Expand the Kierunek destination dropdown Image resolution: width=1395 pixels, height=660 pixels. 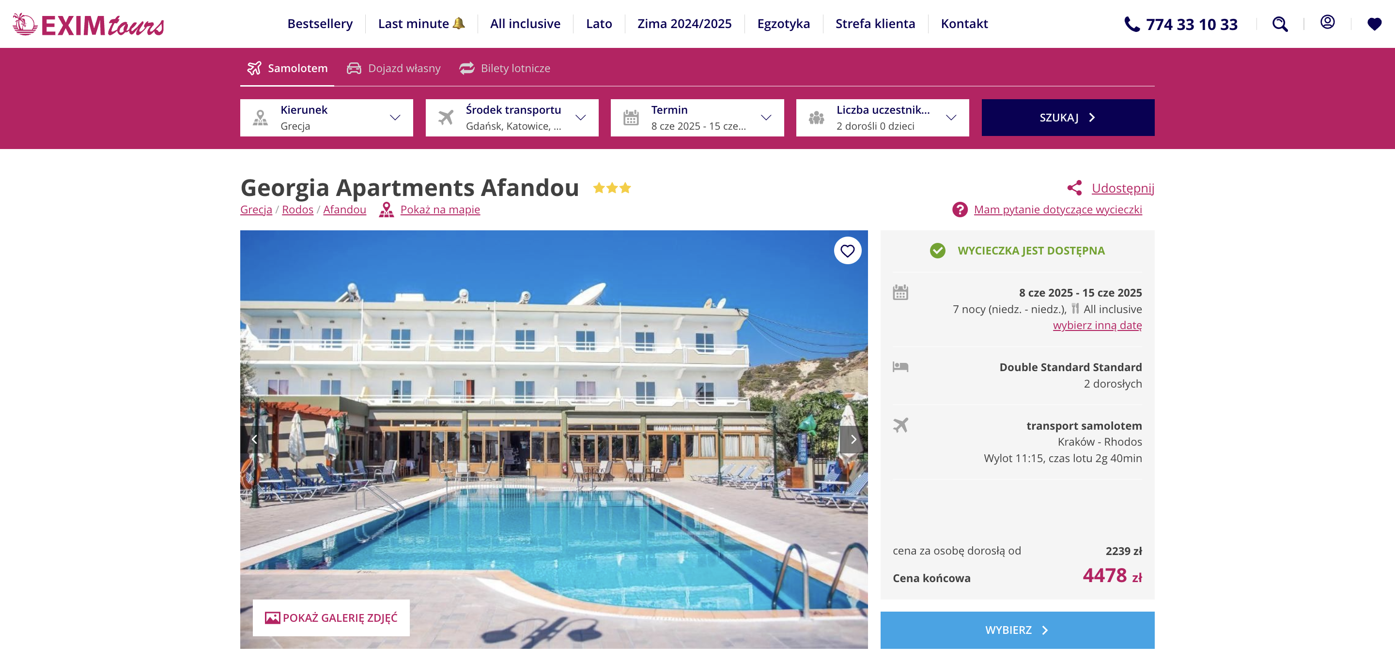(326, 118)
